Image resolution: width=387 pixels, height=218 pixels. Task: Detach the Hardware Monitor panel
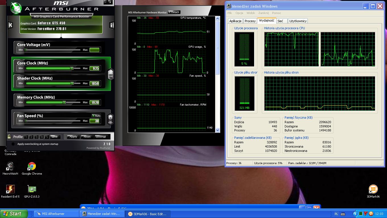pyautogui.click(x=174, y=12)
